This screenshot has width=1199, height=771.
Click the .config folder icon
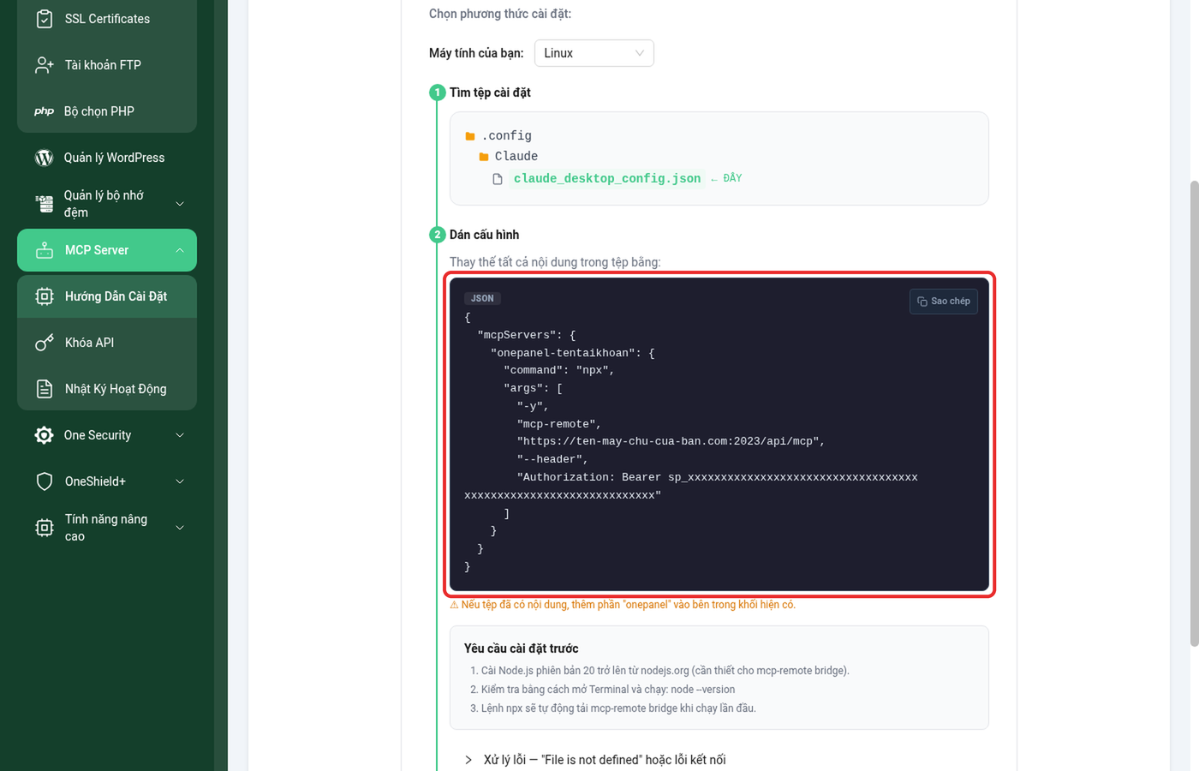point(470,136)
